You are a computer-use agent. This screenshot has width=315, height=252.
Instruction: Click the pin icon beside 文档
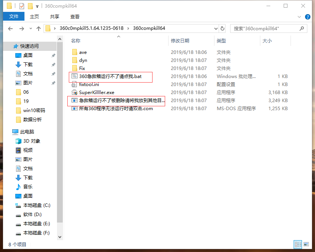coord(53,74)
